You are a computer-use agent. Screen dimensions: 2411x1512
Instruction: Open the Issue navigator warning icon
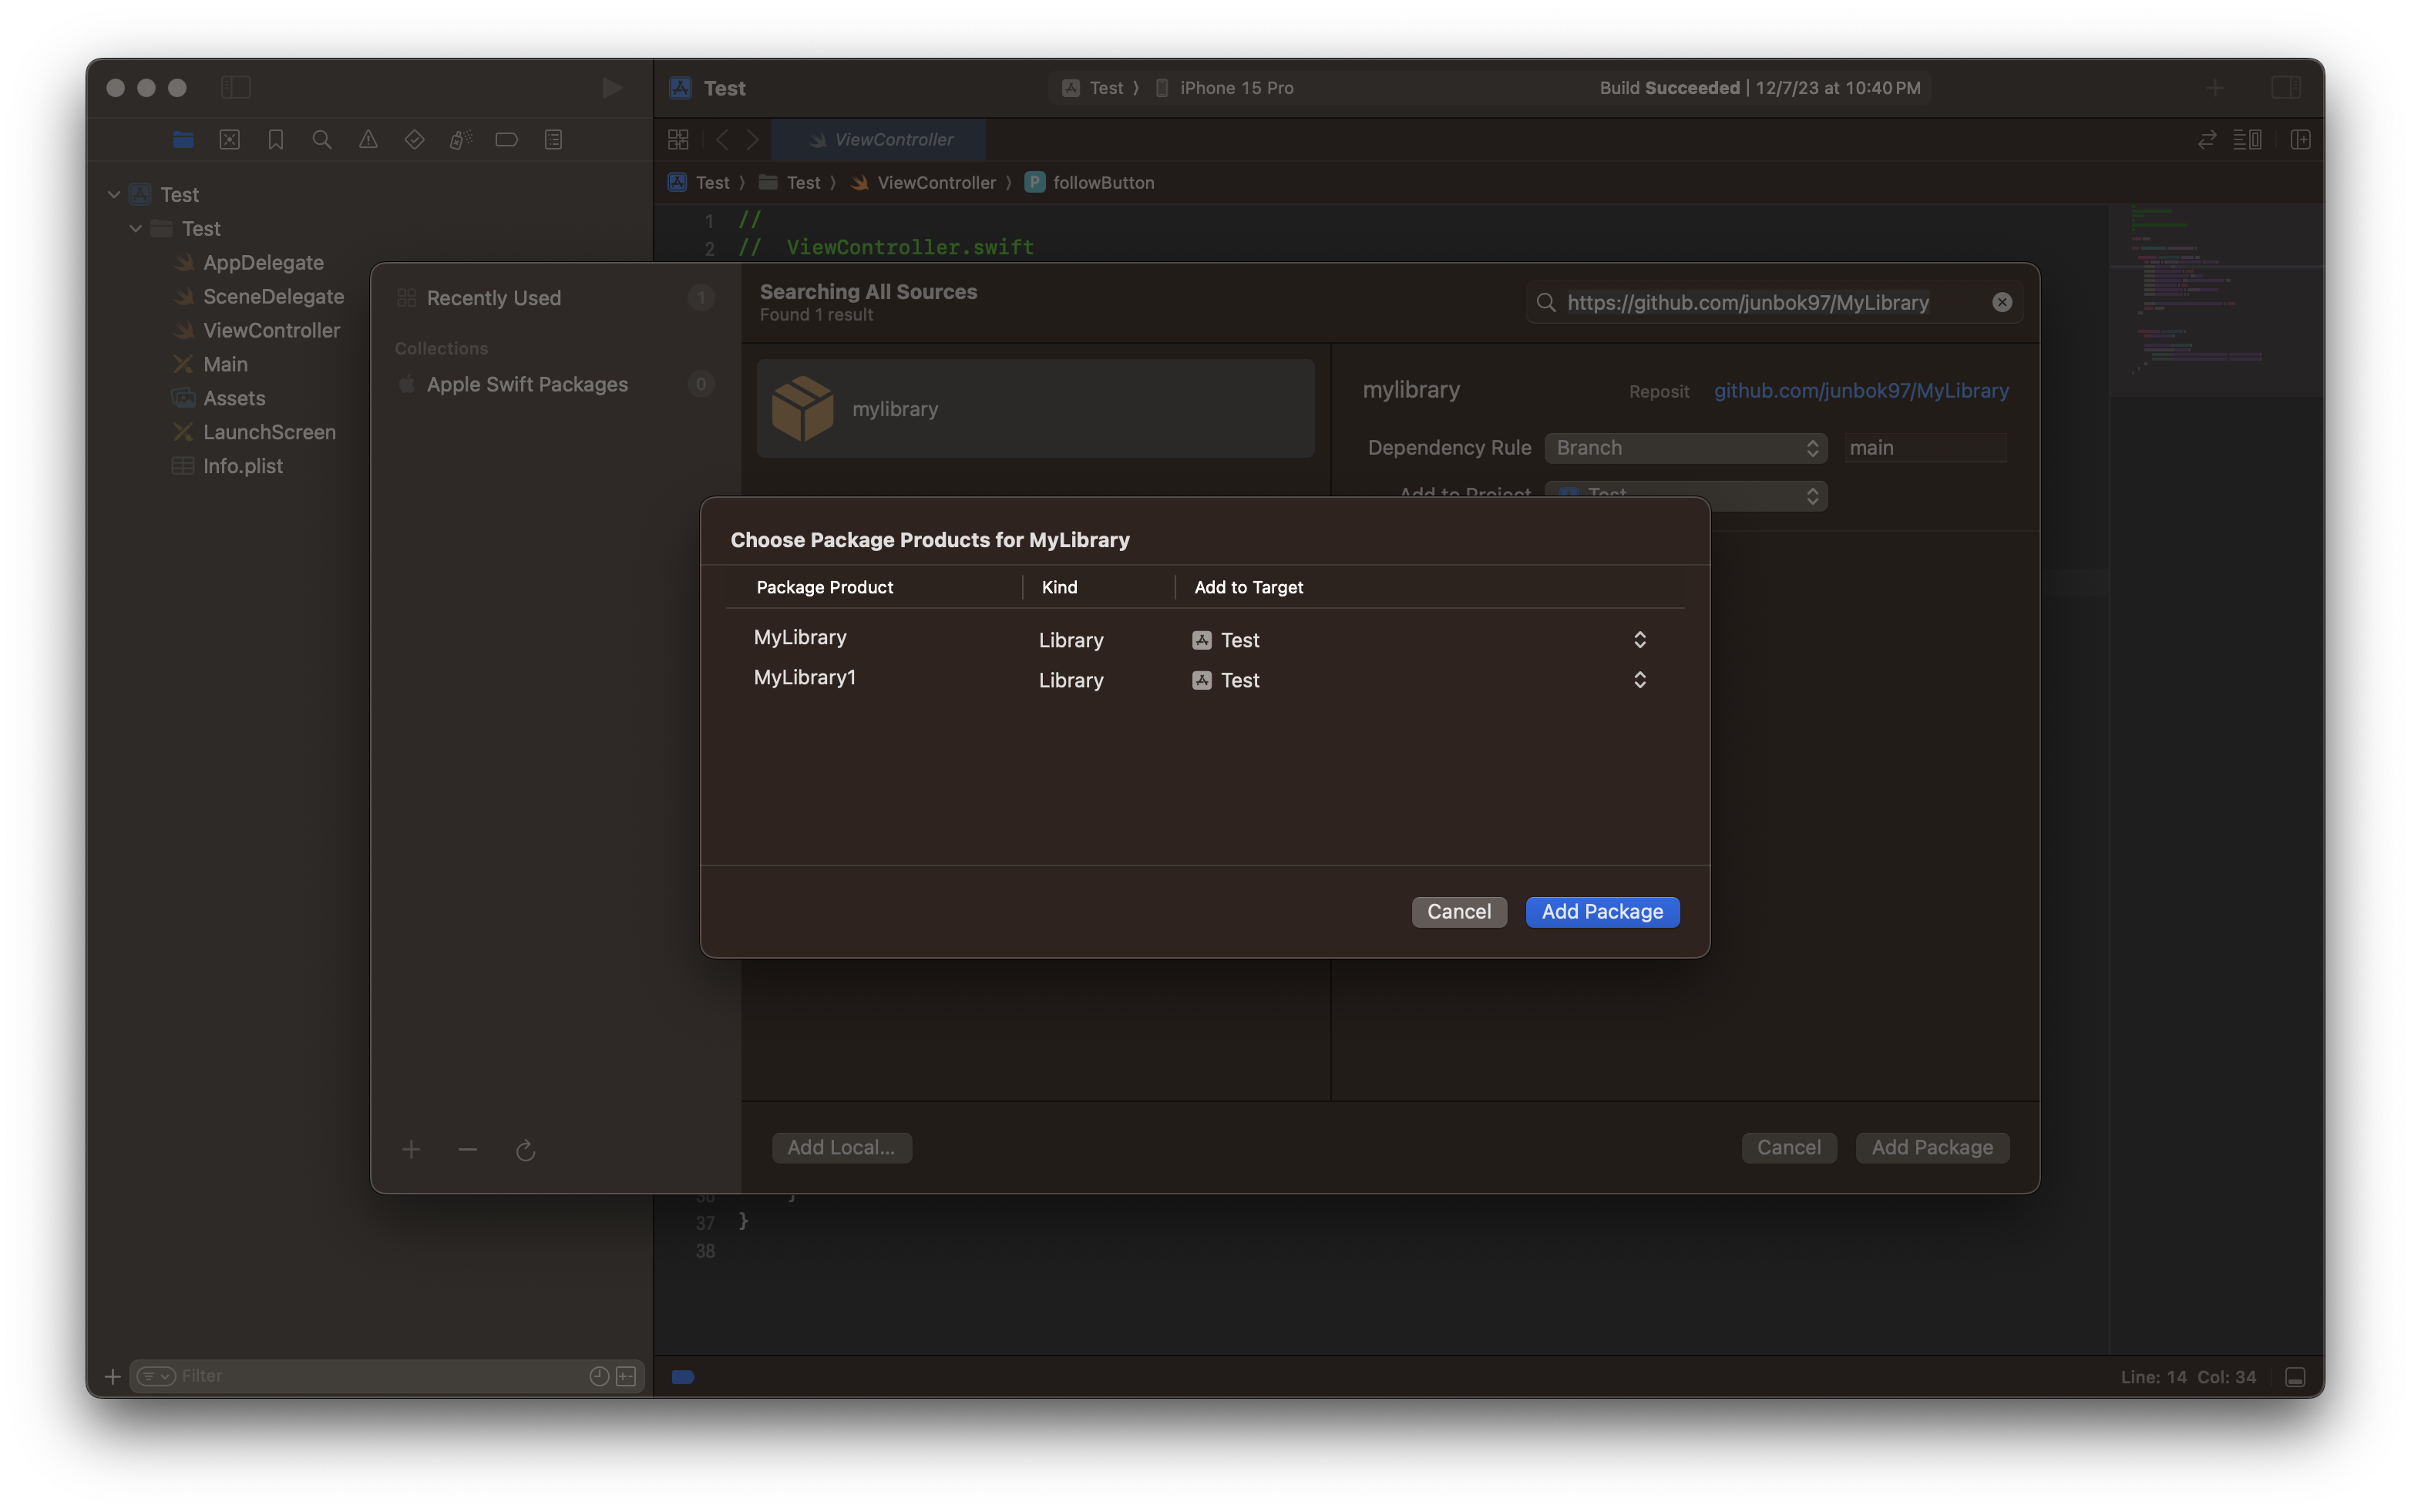pyautogui.click(x=368, y=140)
